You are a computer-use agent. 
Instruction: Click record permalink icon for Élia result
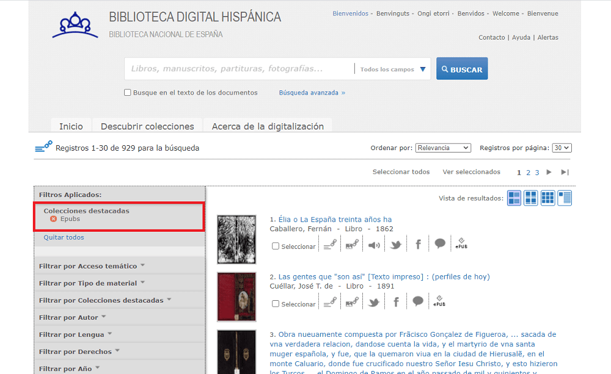click(x=330, y=245)
